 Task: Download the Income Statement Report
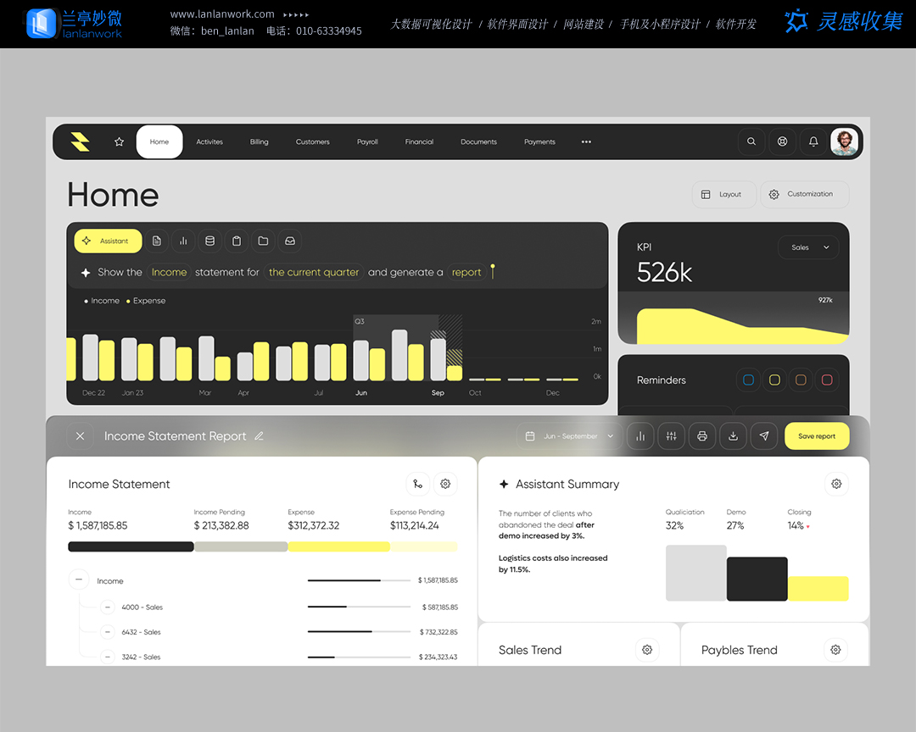[x=733, y=436]
